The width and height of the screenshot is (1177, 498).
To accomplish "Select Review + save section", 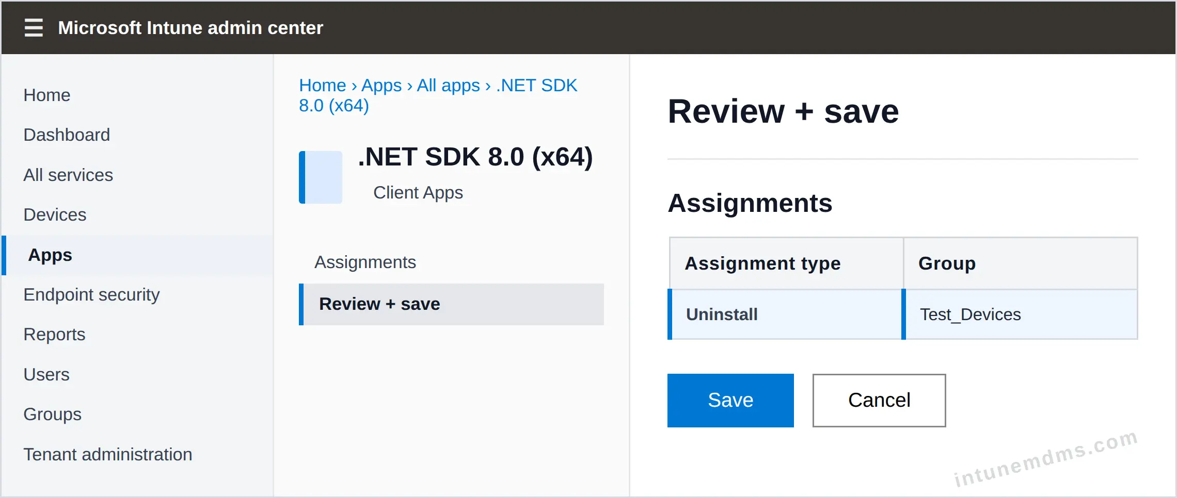I will pyautogui.click(x=451, y=304).
